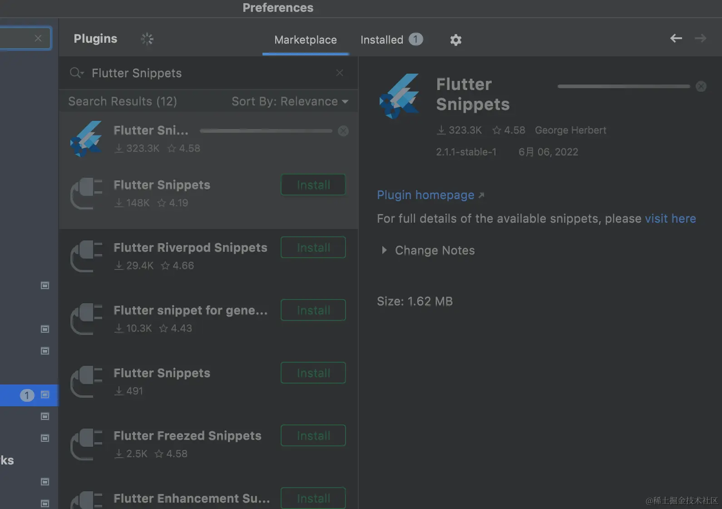Clear the settings search box on the left
The image size is (722, 509).
(38, 38)
